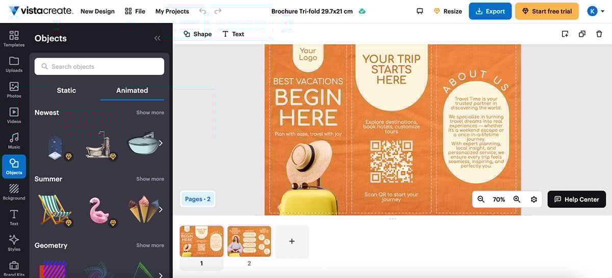Open zoom settings gear icon
This screenshot has height=278, width=612.
tap(534, 200)
